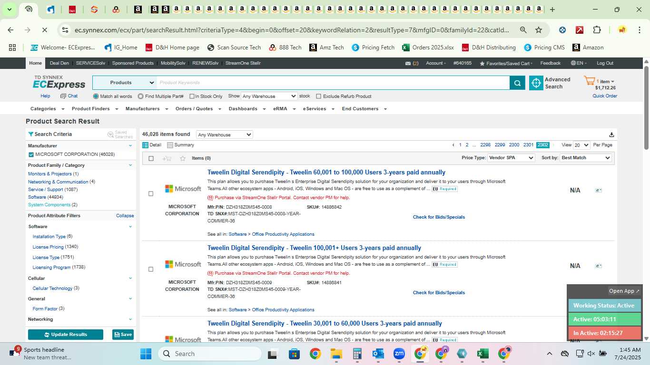
Task: Click the Save search criteria button
Action: [123, 335]
